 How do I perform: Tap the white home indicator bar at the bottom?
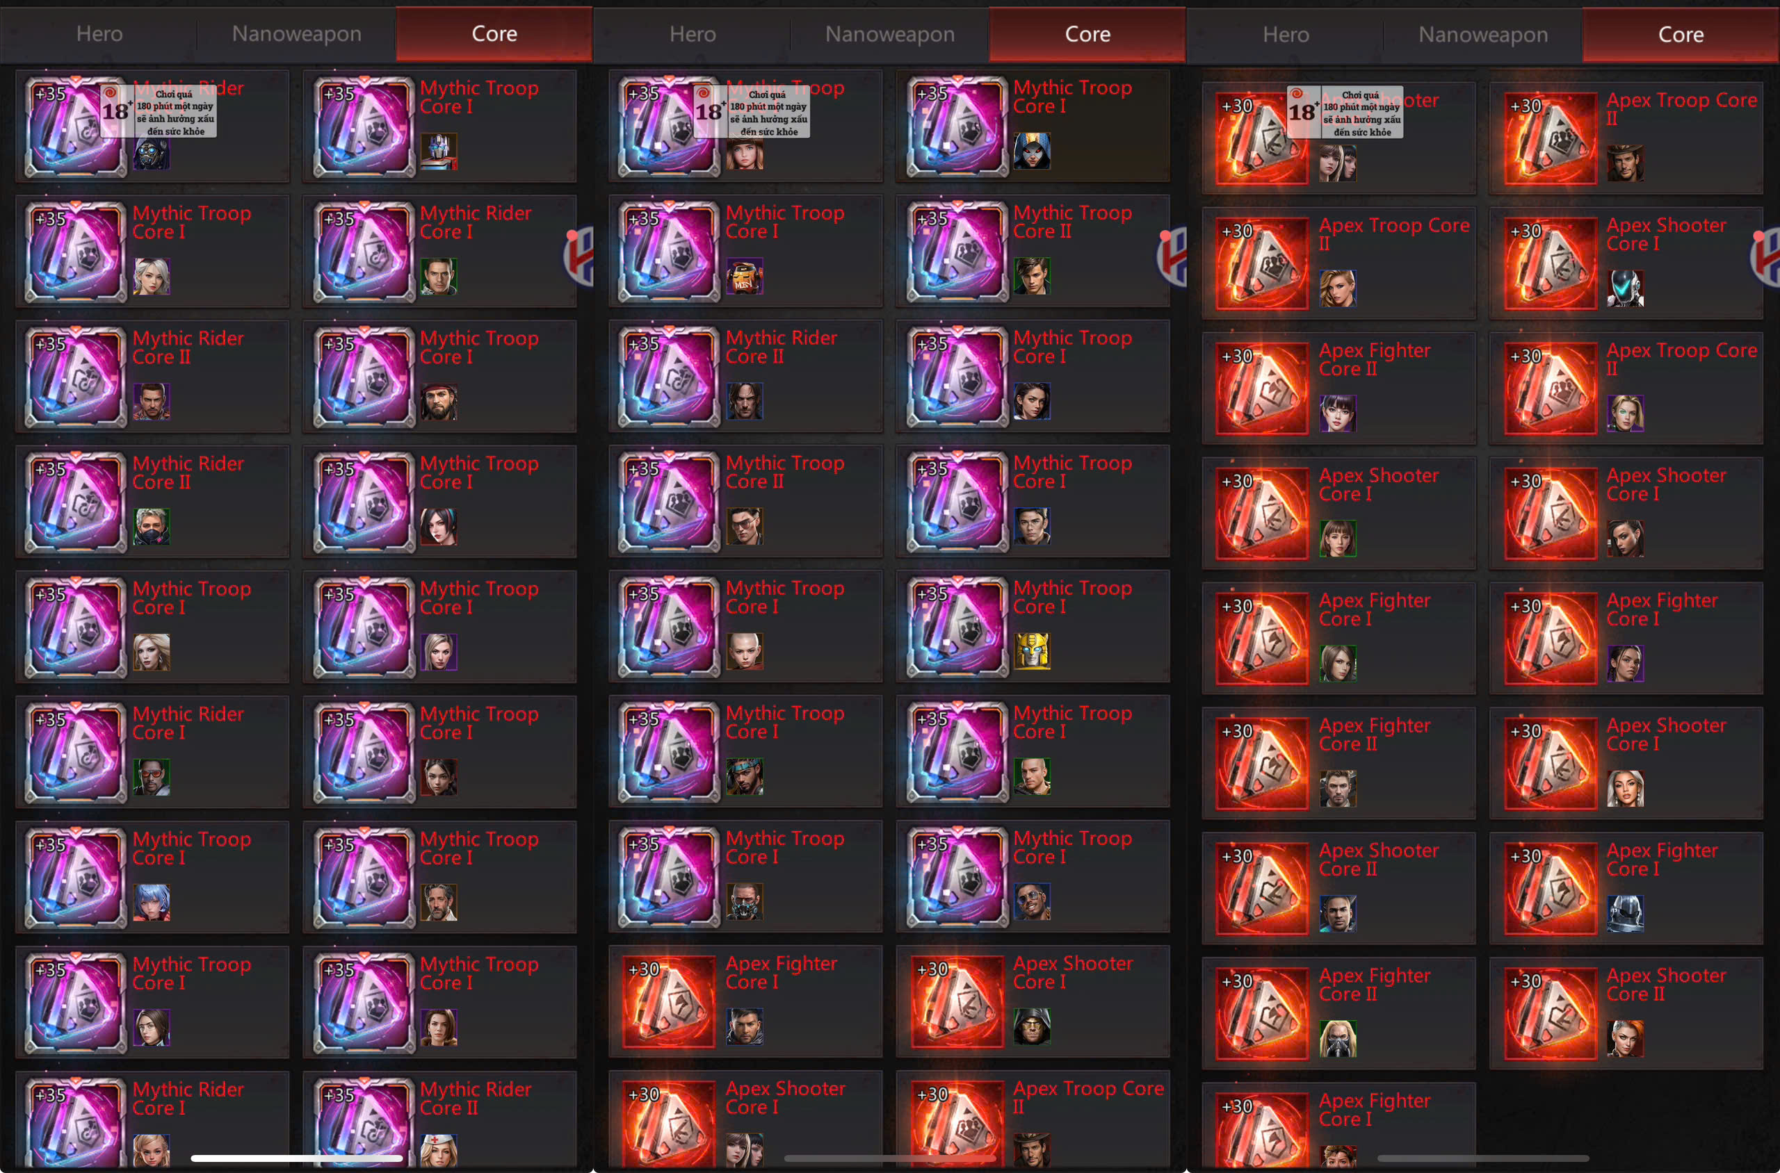pyautogui.click(x=296, y=1158)
